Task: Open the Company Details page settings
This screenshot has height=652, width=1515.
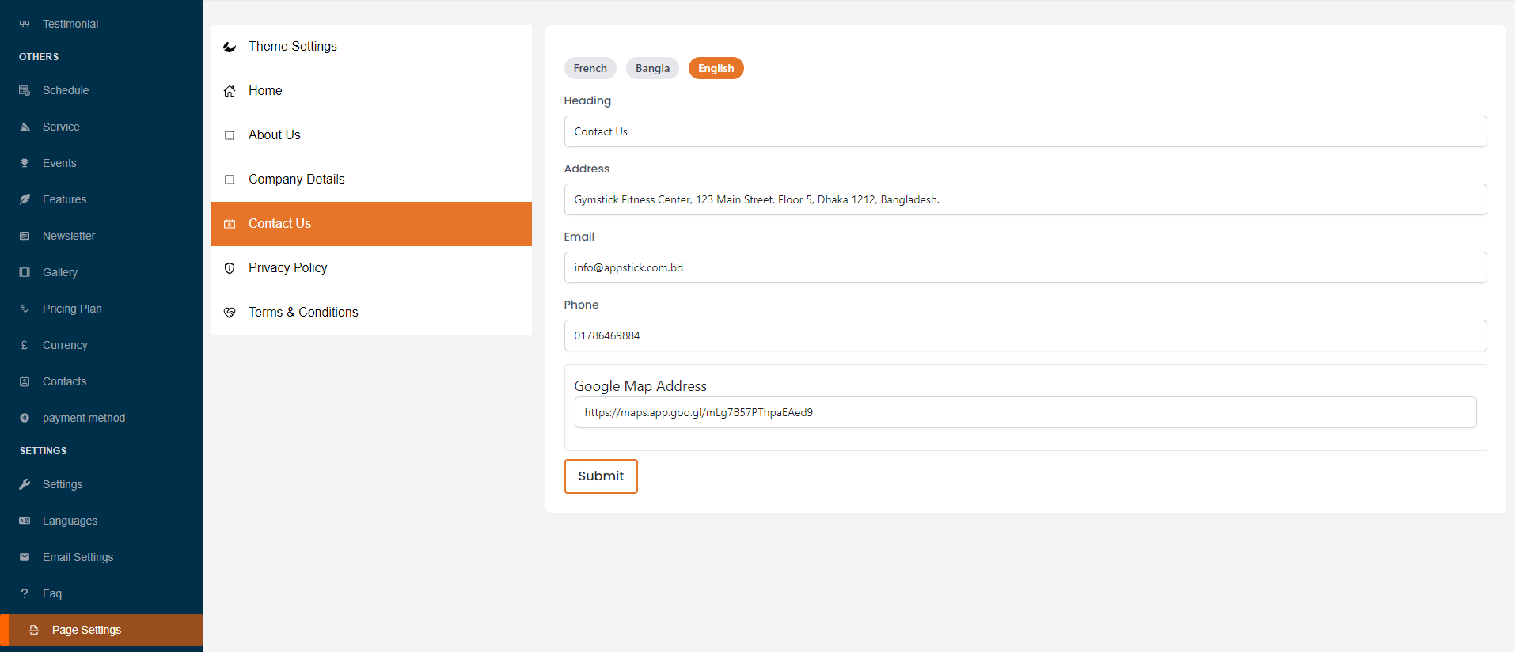Action: pyautogui.click(x=296, y=180)
